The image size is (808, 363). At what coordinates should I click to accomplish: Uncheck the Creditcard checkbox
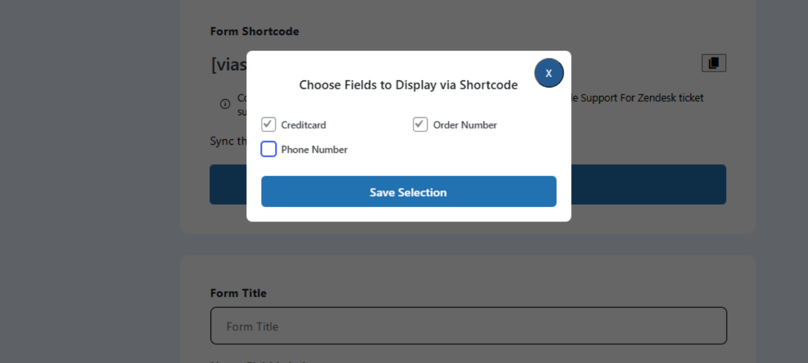(x=269, y=124)
